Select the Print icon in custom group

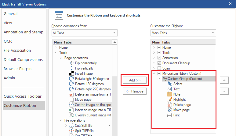170,115
